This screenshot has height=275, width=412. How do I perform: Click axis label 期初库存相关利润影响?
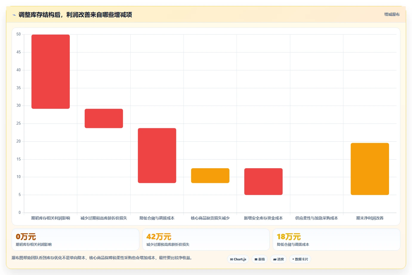point(51,218)
